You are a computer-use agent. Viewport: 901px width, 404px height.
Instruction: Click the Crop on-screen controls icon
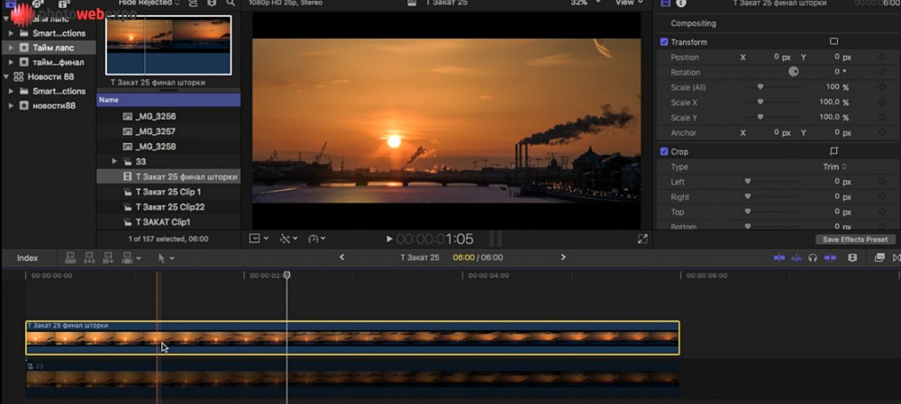833,151
